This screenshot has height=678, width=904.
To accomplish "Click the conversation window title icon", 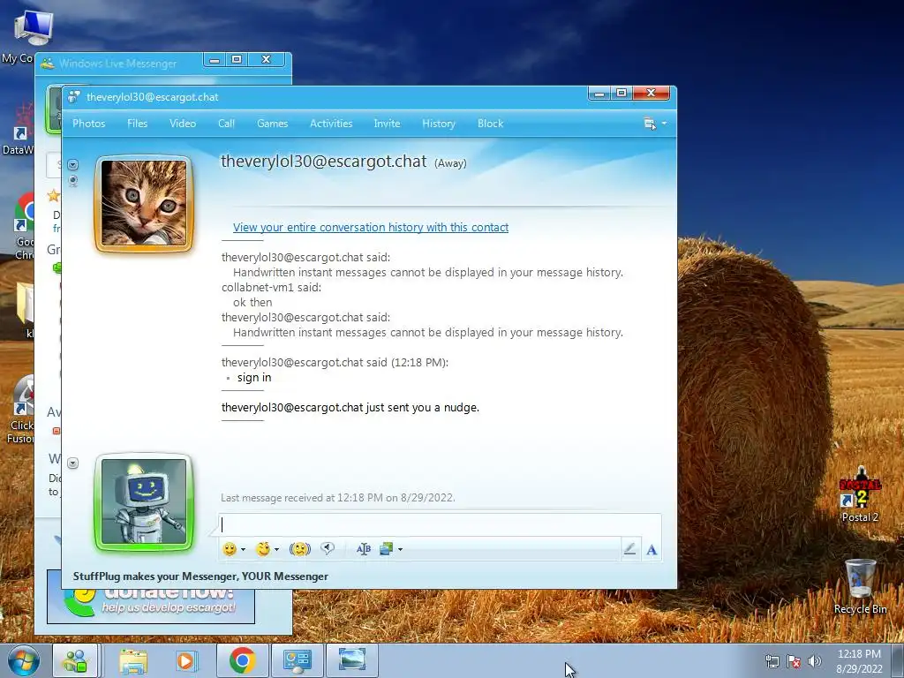I will click(74, 97).
